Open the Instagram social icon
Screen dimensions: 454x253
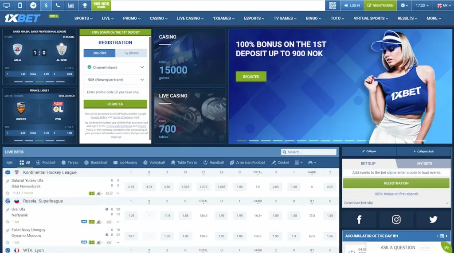pos(396,219)
